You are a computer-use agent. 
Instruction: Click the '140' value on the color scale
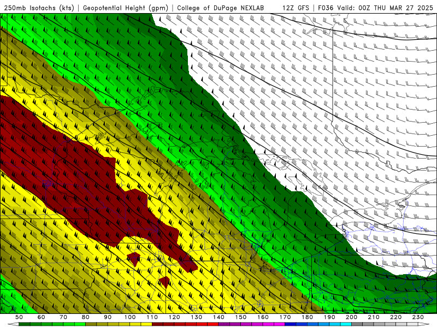[218, 317]
